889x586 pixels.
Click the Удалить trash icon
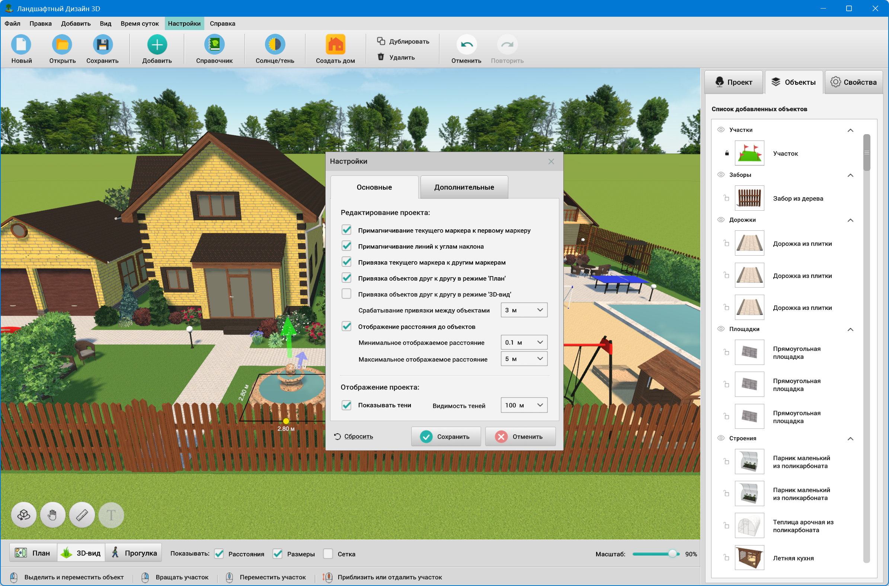tap(381, 57)
